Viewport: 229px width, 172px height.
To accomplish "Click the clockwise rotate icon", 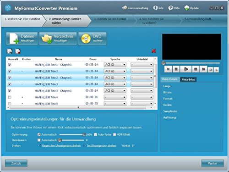I will coord(85,145).
